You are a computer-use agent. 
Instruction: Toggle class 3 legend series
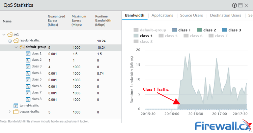click(231, 30)
